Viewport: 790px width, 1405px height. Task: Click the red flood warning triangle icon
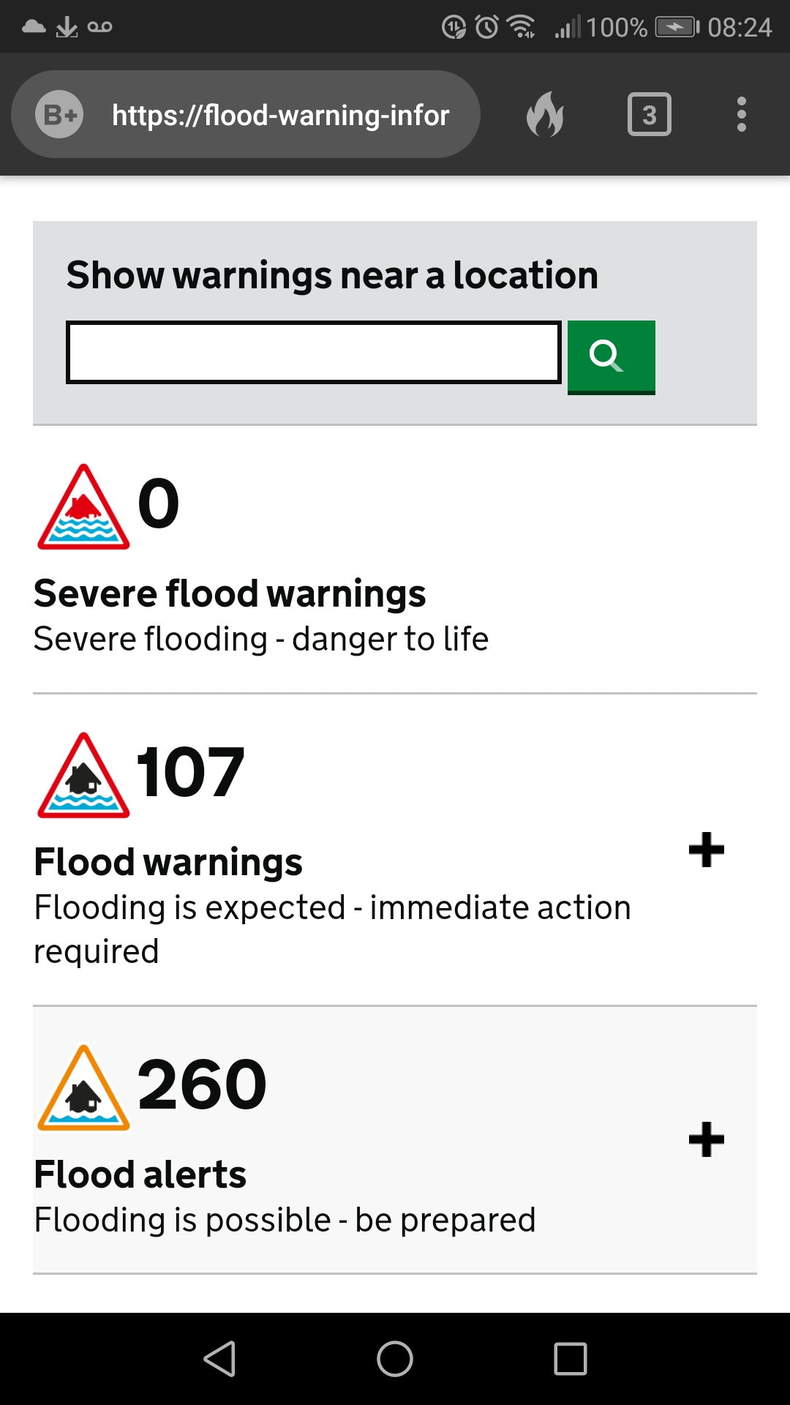pyautogui.click(x=83, y=776)
